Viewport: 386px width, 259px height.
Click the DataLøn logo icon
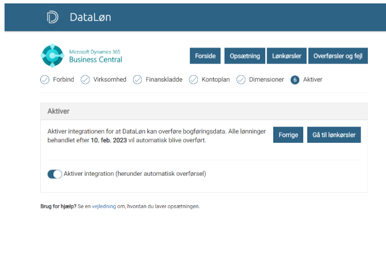click(52, 17)
